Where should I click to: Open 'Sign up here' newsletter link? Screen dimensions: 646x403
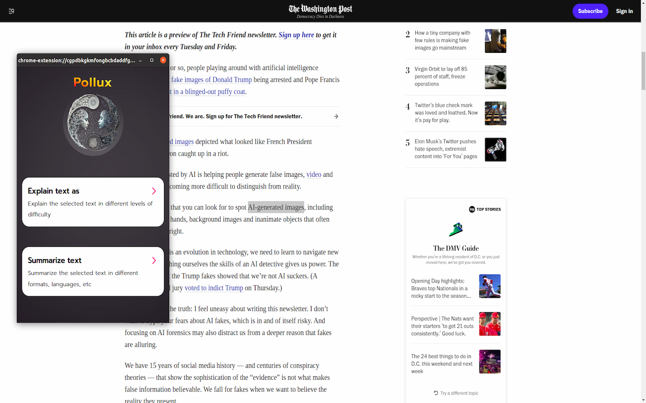296,35
